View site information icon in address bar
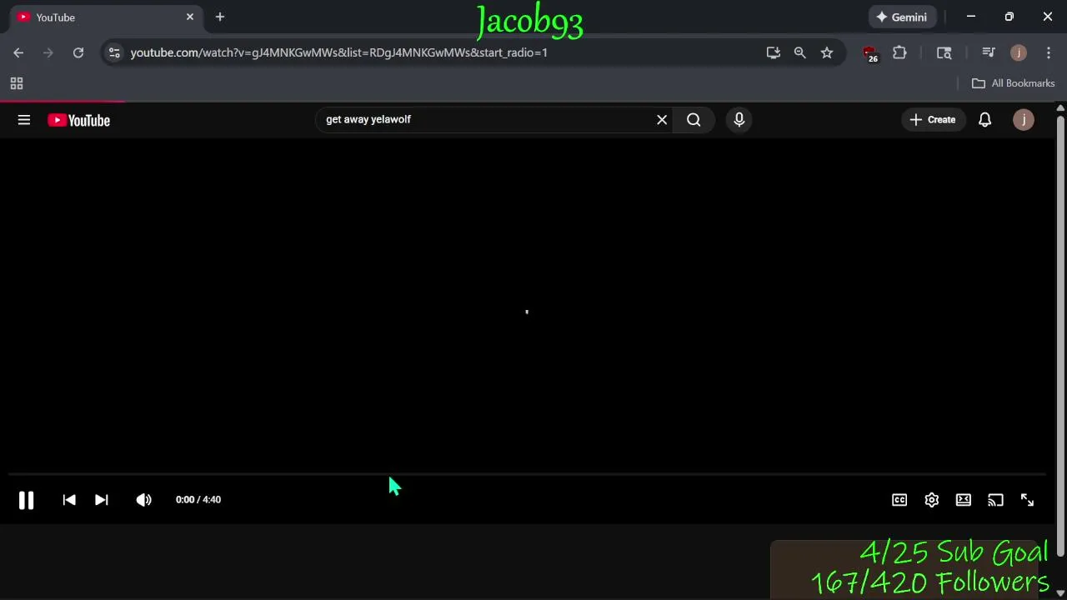Screen dimensions: 1067x600 tap(114, 52)
